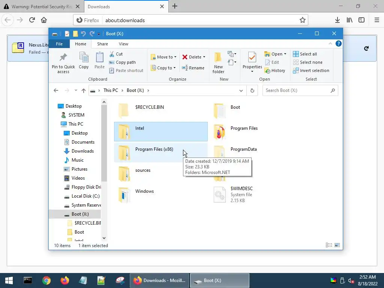Select Documents in navigation pane

(83, 142)
